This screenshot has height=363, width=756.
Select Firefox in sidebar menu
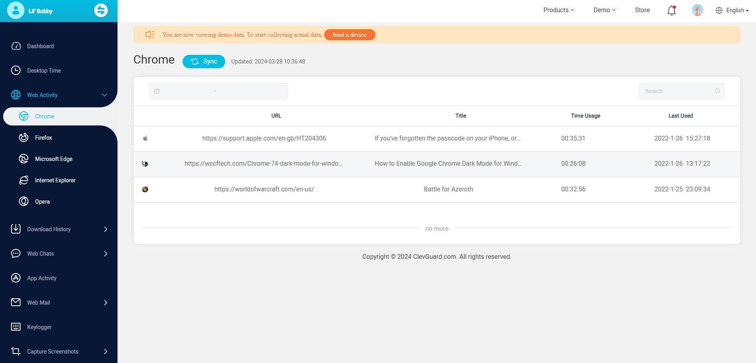point(43,138)
